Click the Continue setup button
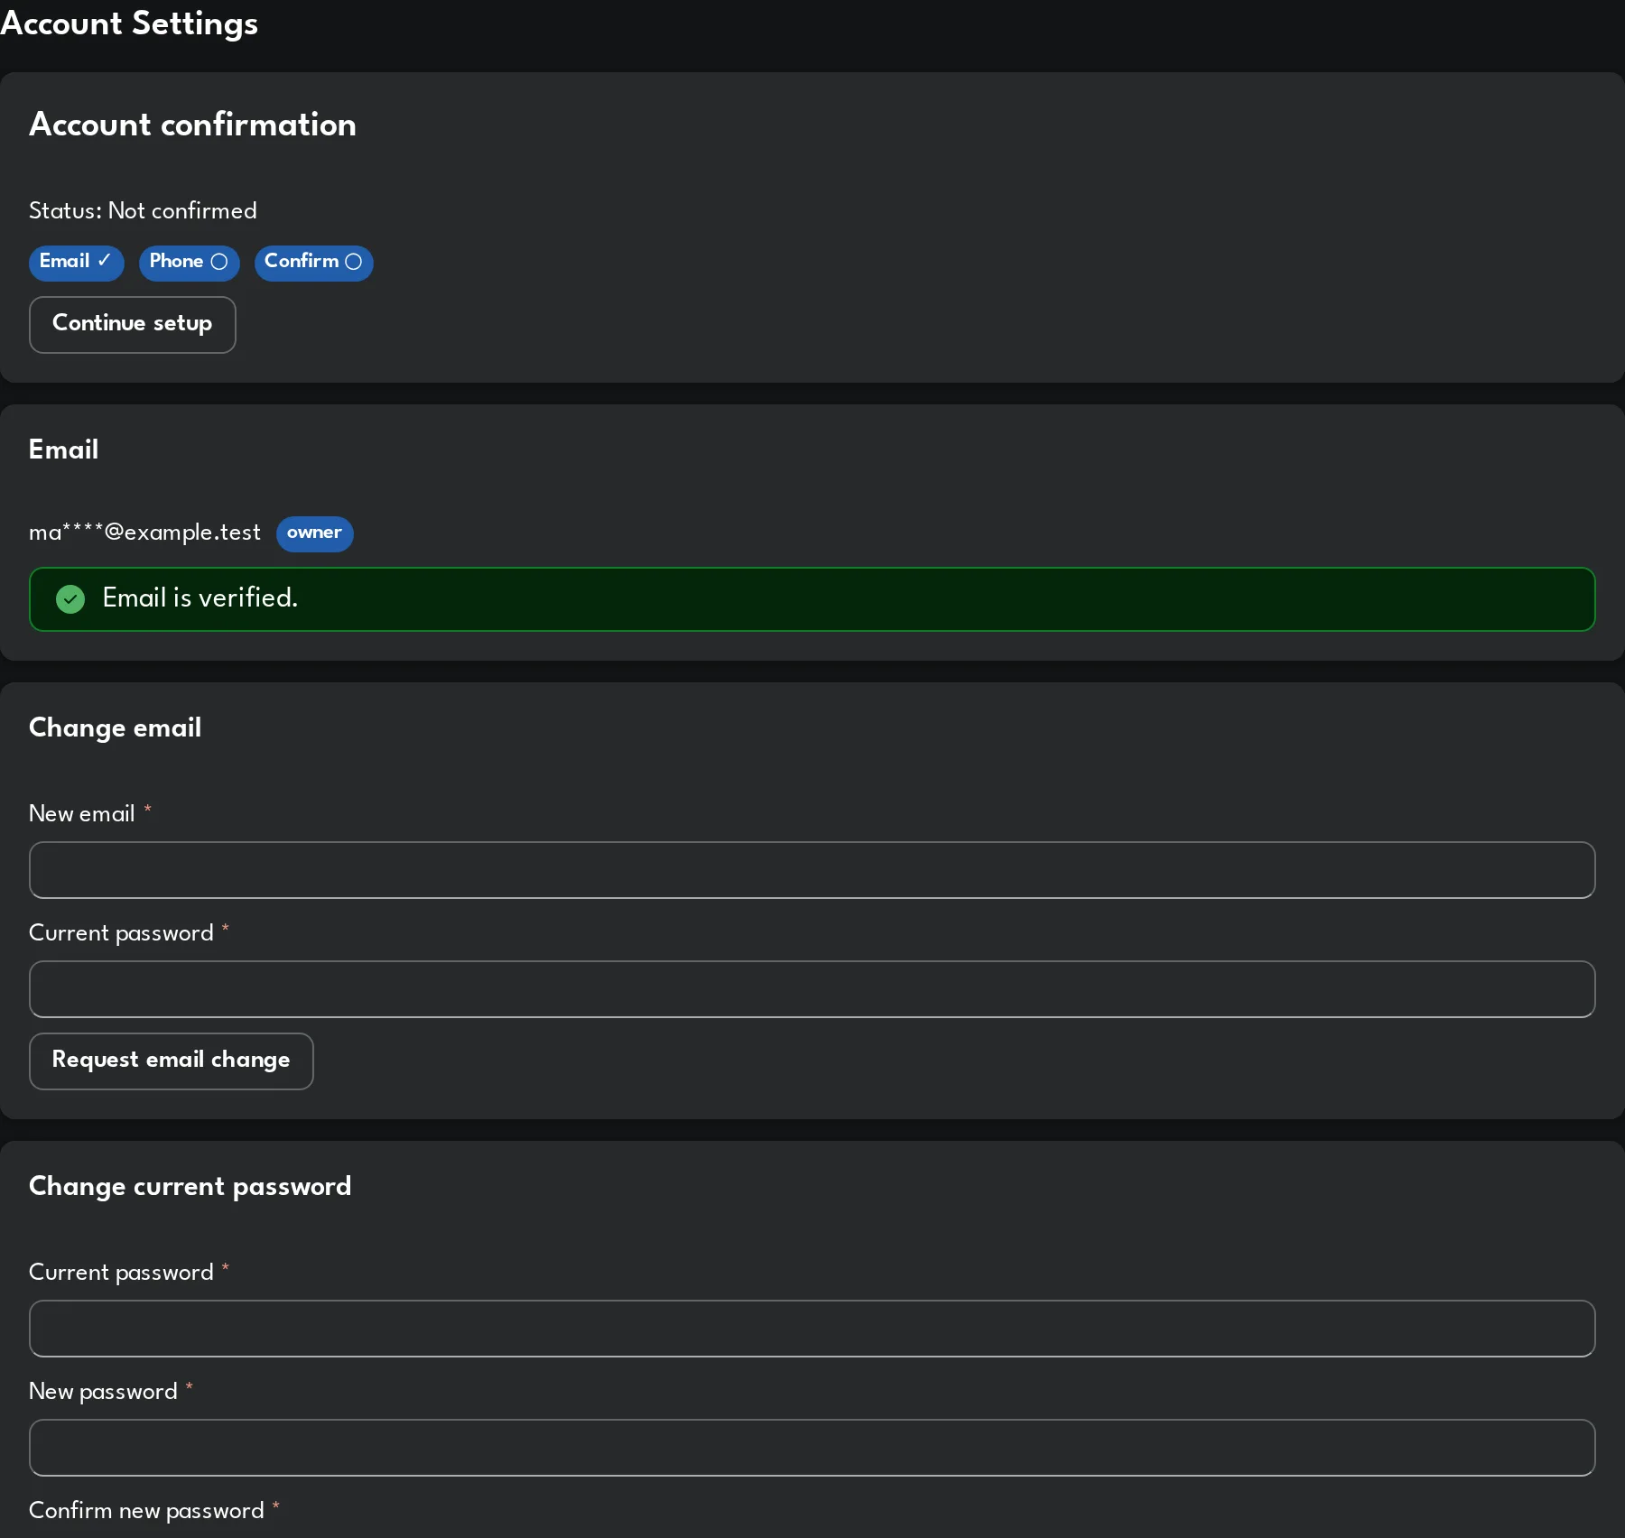The height and width of the screenshot is (1538, 1625). pyautogui.click(x=133, y=325)
